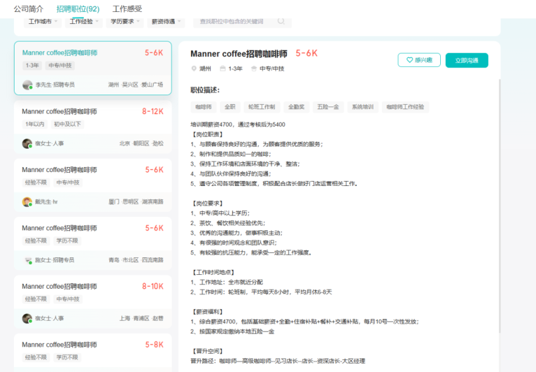This screenshot has width=536, height=372.
Task: Click the 系统培训 tag
Action: coord(363,107)
